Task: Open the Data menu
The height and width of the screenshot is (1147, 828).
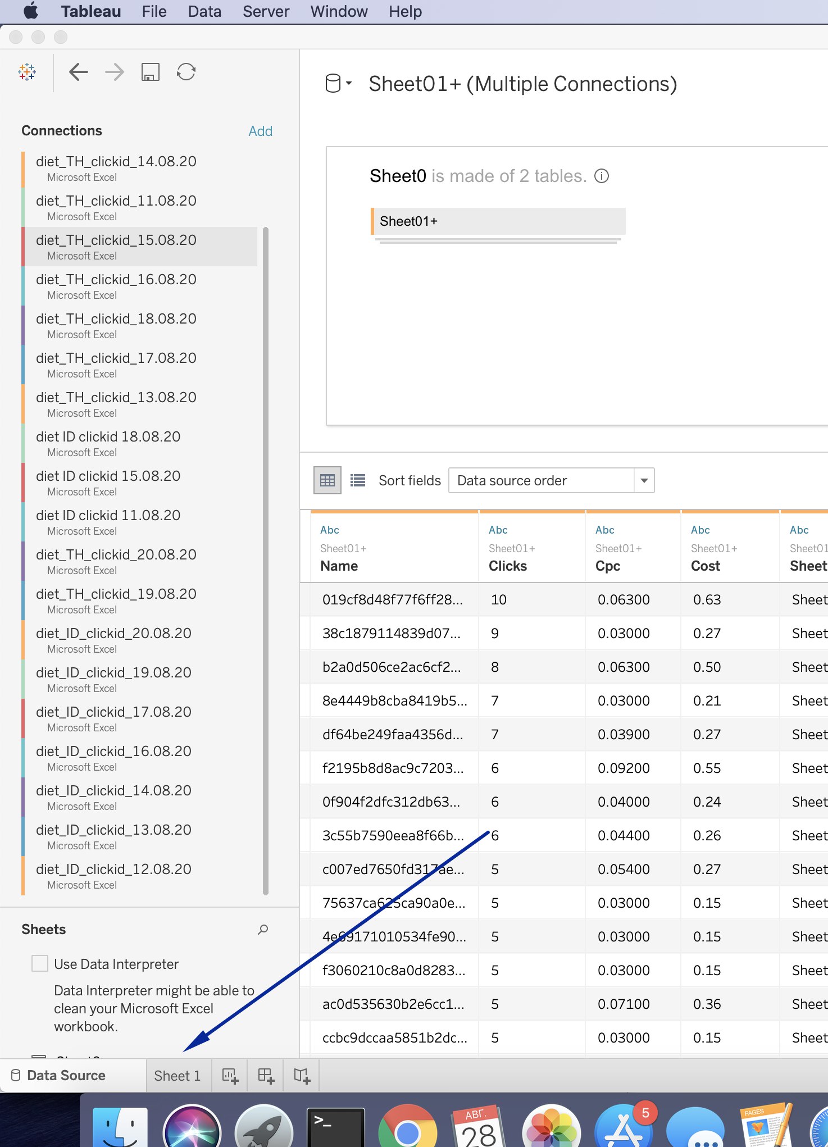Action: pyautogui.click(x=204, y=11)
